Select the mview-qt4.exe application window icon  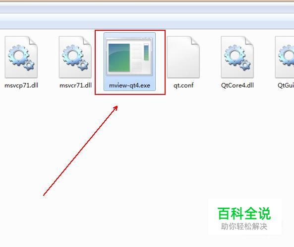129,56
